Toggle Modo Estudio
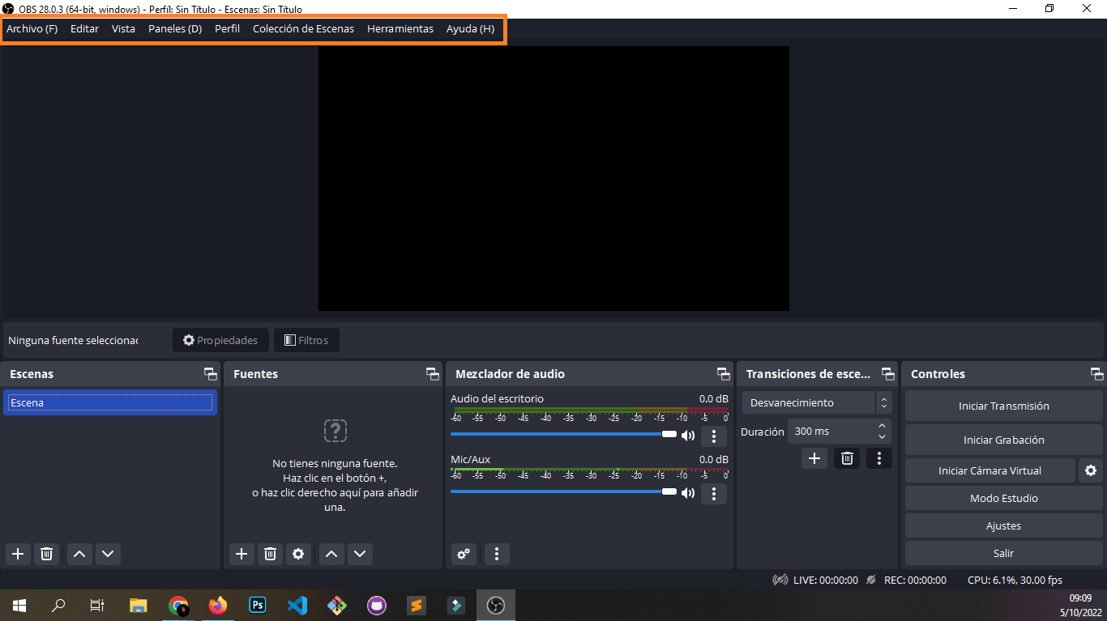Screen dimensions: 1107x621 click(x=1003, y=498)
